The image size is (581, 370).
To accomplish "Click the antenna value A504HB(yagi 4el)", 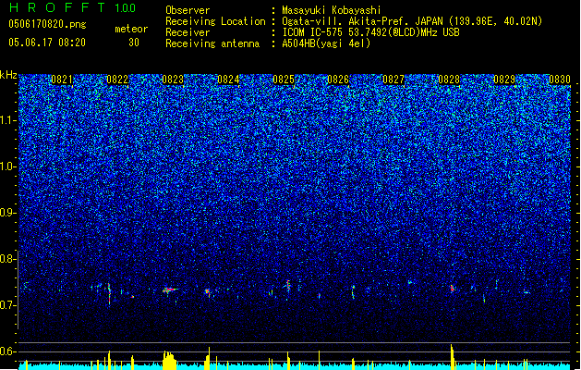I will 326,43.
